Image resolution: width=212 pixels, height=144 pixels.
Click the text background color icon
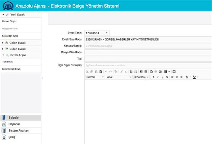click(x=187, y=77)
